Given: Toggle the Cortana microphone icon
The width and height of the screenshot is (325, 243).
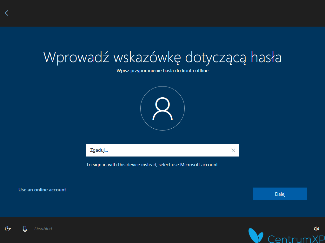Looking at the screenshot, I should point(25,229).
